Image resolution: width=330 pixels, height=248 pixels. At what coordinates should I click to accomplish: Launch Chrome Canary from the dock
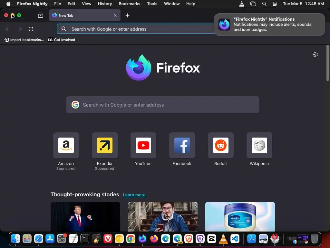point(119,239)
